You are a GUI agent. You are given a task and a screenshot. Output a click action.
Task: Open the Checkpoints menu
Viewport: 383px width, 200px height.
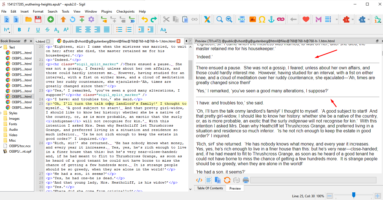pyautogui.click(x=125, y=12)
